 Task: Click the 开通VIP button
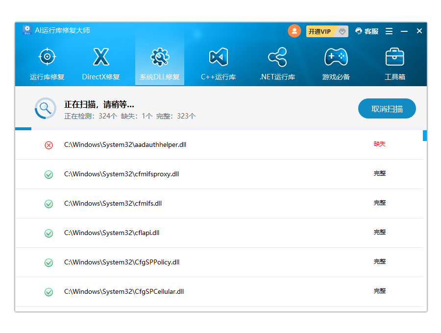pos(320,31)
